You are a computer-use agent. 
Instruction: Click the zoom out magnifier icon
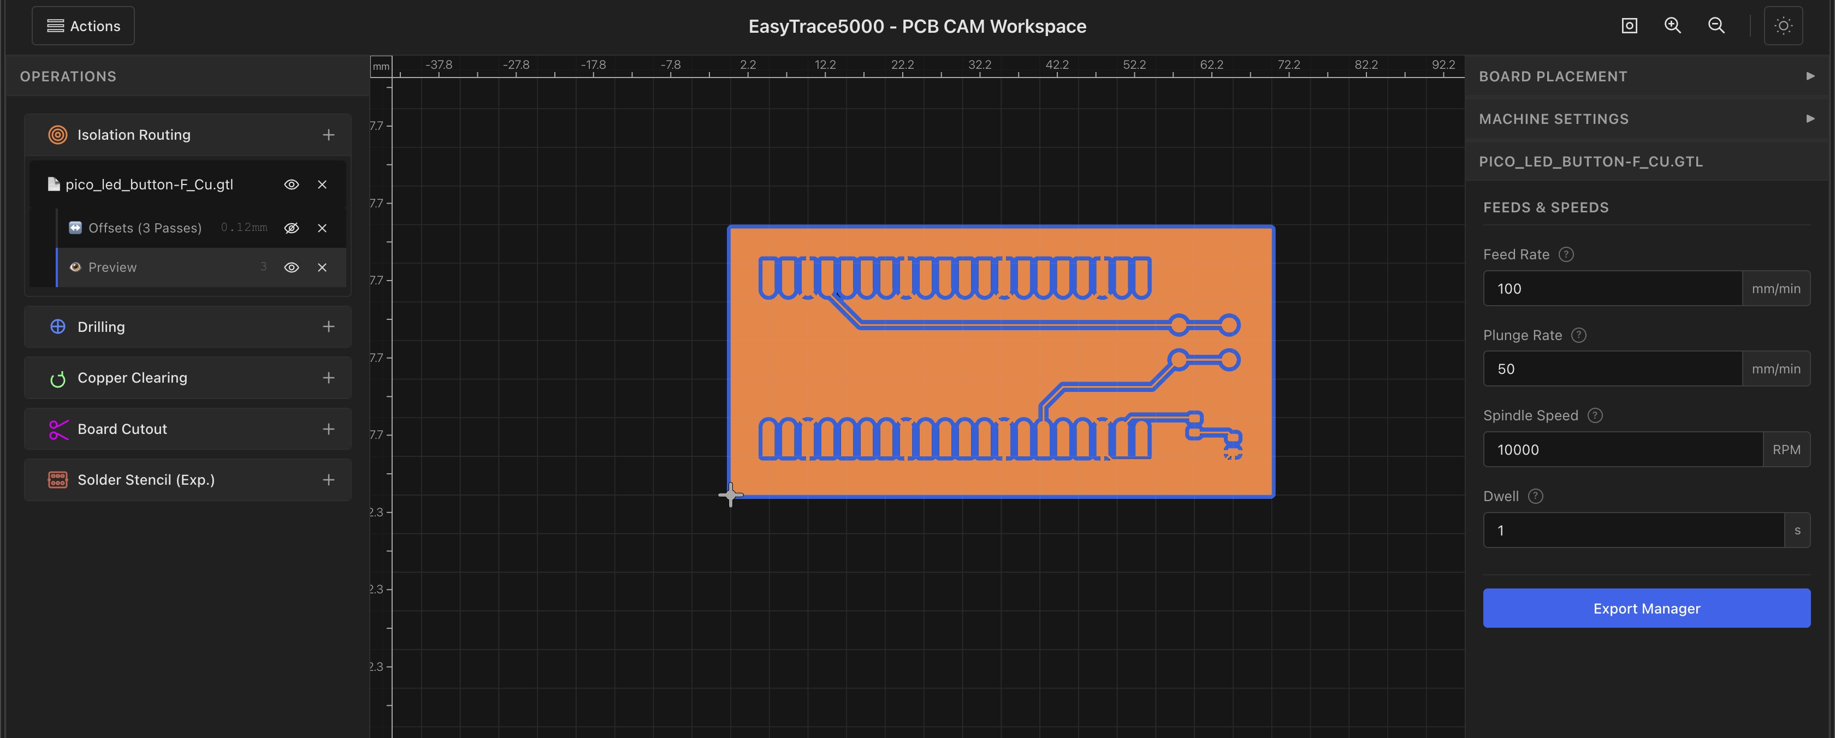point(1716,26)
